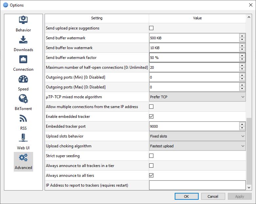This screenshot has height=204, width=256.
Task: Open the Upload choking algorithm dropdown
Action: (x=197, y=146)
